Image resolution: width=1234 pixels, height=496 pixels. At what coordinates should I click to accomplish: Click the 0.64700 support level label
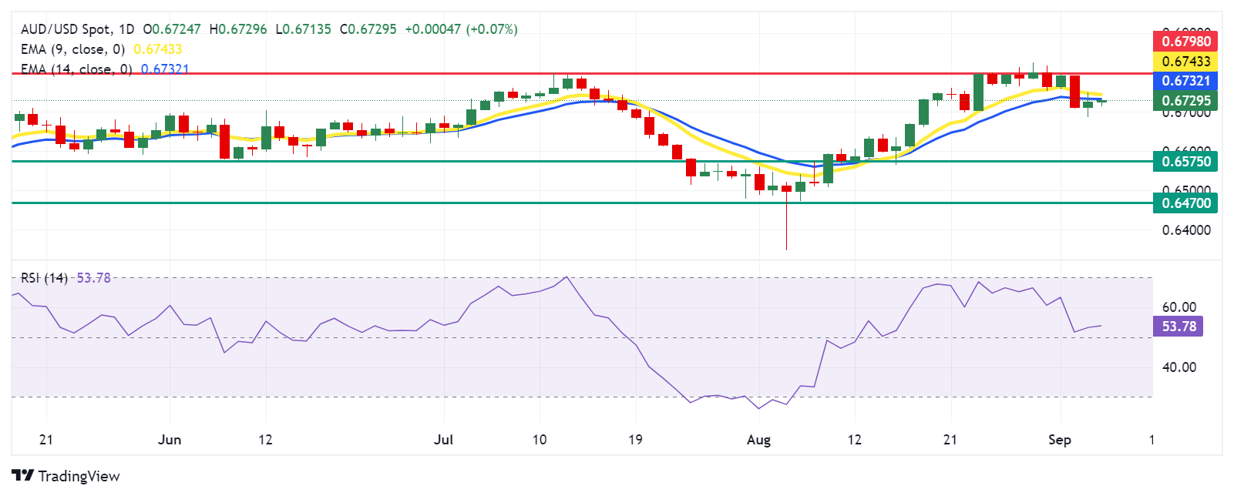[1186, 203]
